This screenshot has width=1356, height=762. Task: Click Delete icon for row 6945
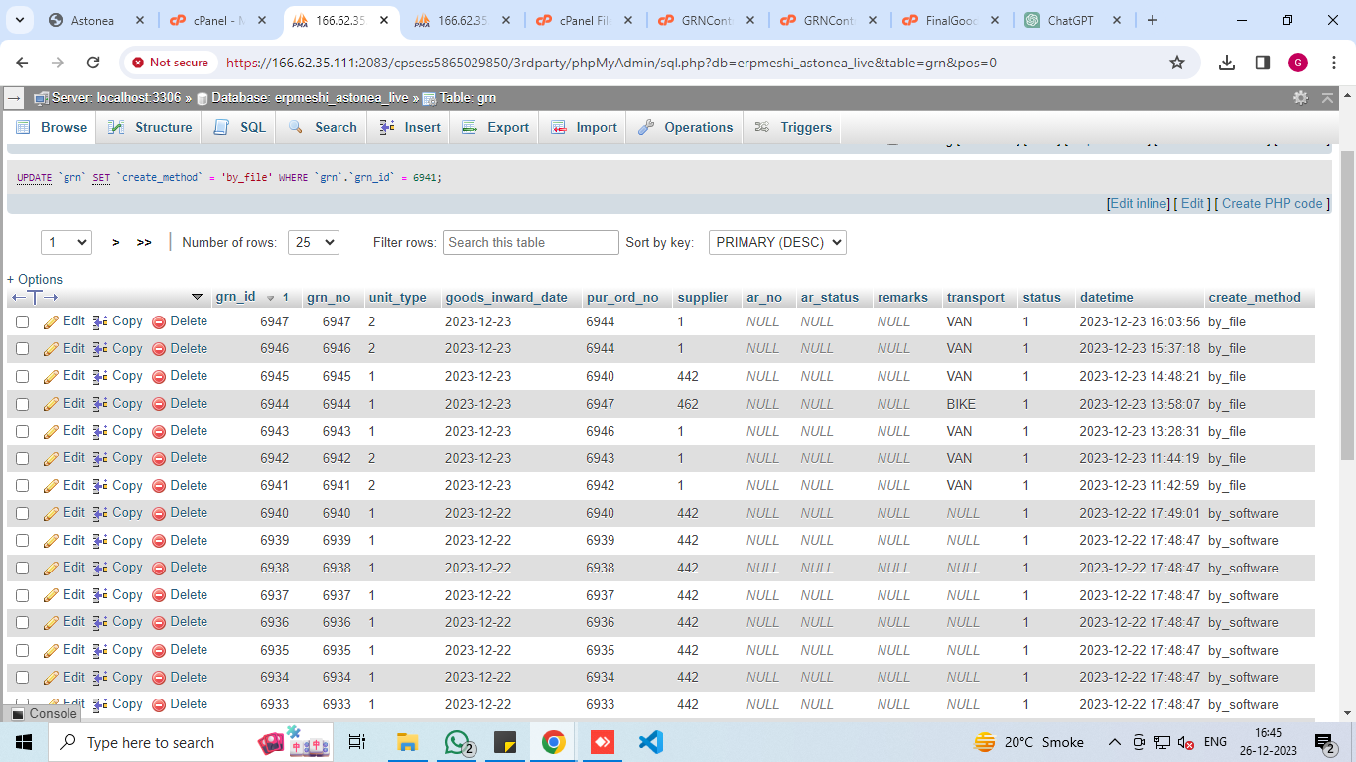[159, 376]
